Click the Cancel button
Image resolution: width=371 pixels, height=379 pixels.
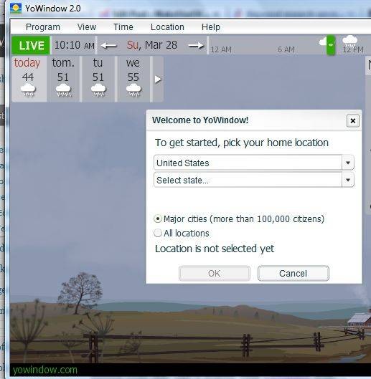(293, 274)
